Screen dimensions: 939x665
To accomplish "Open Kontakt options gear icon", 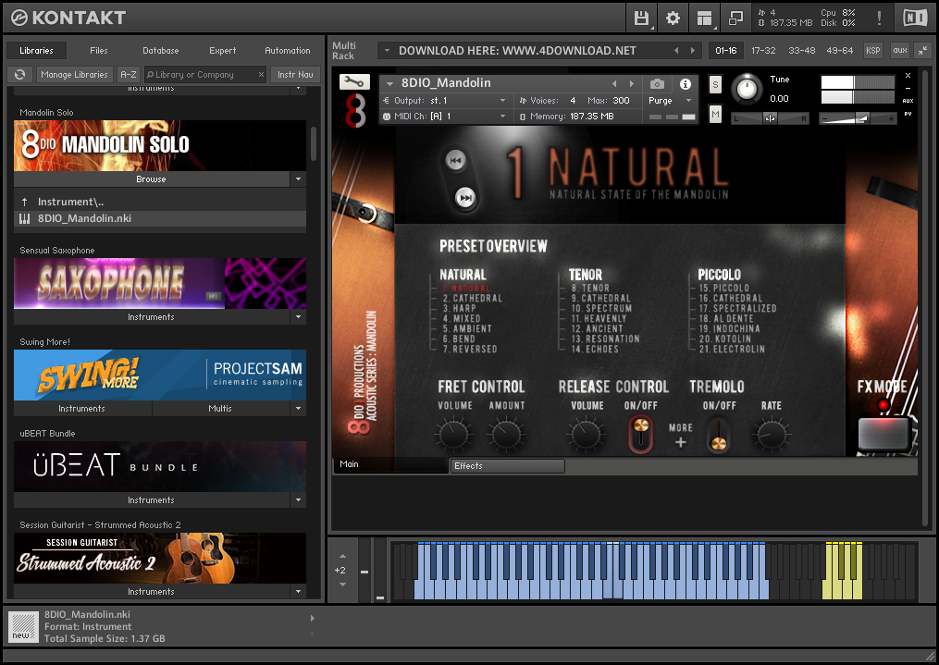I will click(x=673, y=18).
